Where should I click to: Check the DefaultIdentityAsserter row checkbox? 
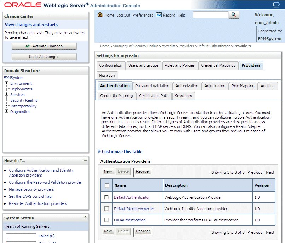point(106,208)
